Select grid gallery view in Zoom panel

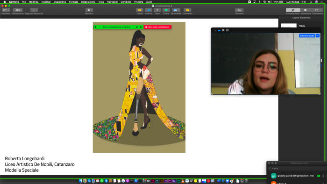(227, 30)
